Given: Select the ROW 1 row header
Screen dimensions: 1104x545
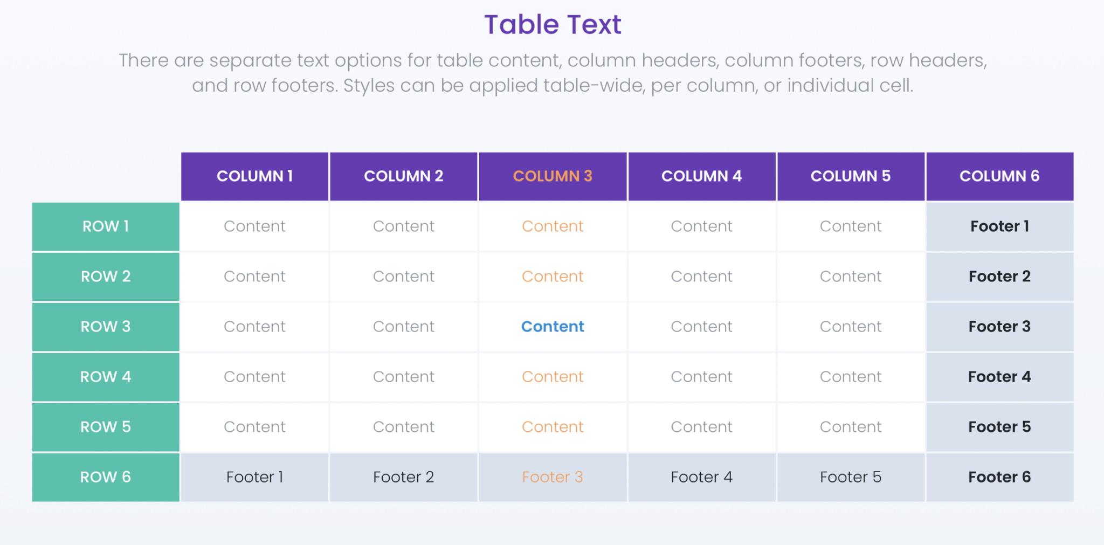Looking at the screenshot, I should [106, 226].
